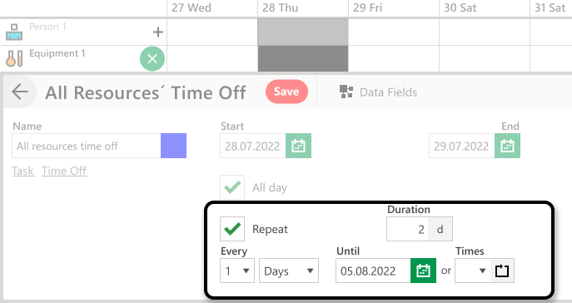Click the back arrow icon
Viewport: 572px width, 303px height.
(x=20, y=92)
